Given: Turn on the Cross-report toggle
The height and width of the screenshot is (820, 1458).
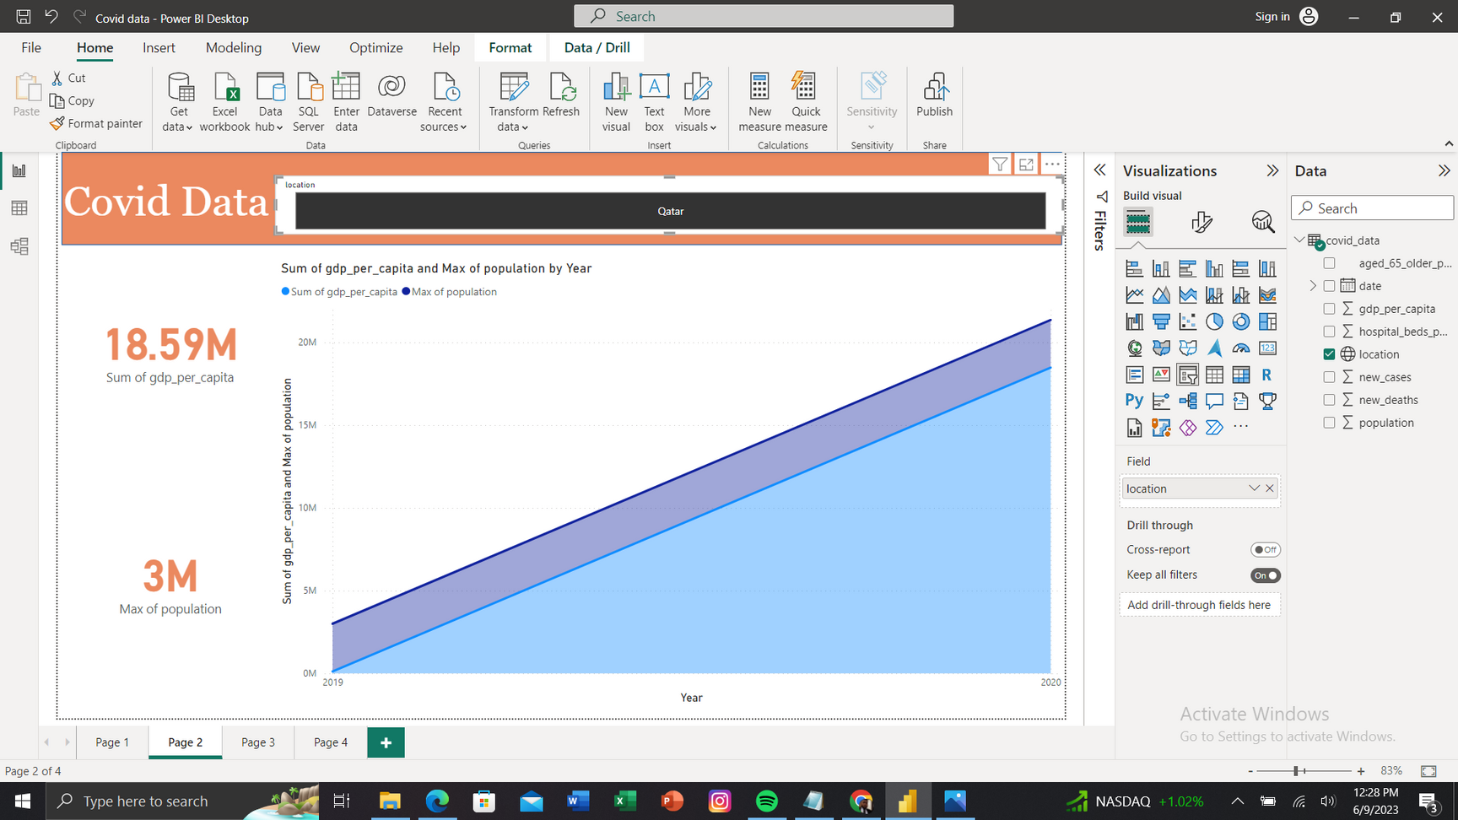Looking at the screenshot, I should (1265, 549).
